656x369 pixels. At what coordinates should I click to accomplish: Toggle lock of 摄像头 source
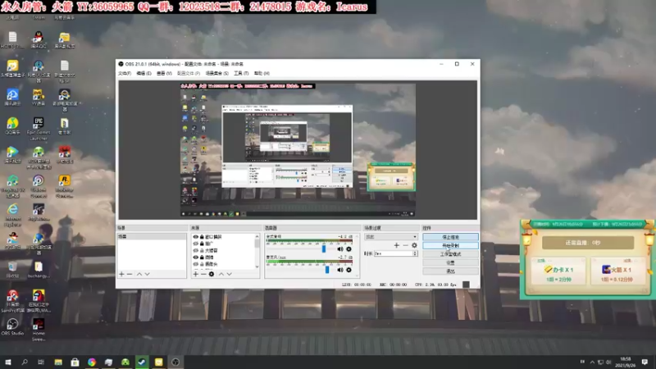tap(202, 264)
